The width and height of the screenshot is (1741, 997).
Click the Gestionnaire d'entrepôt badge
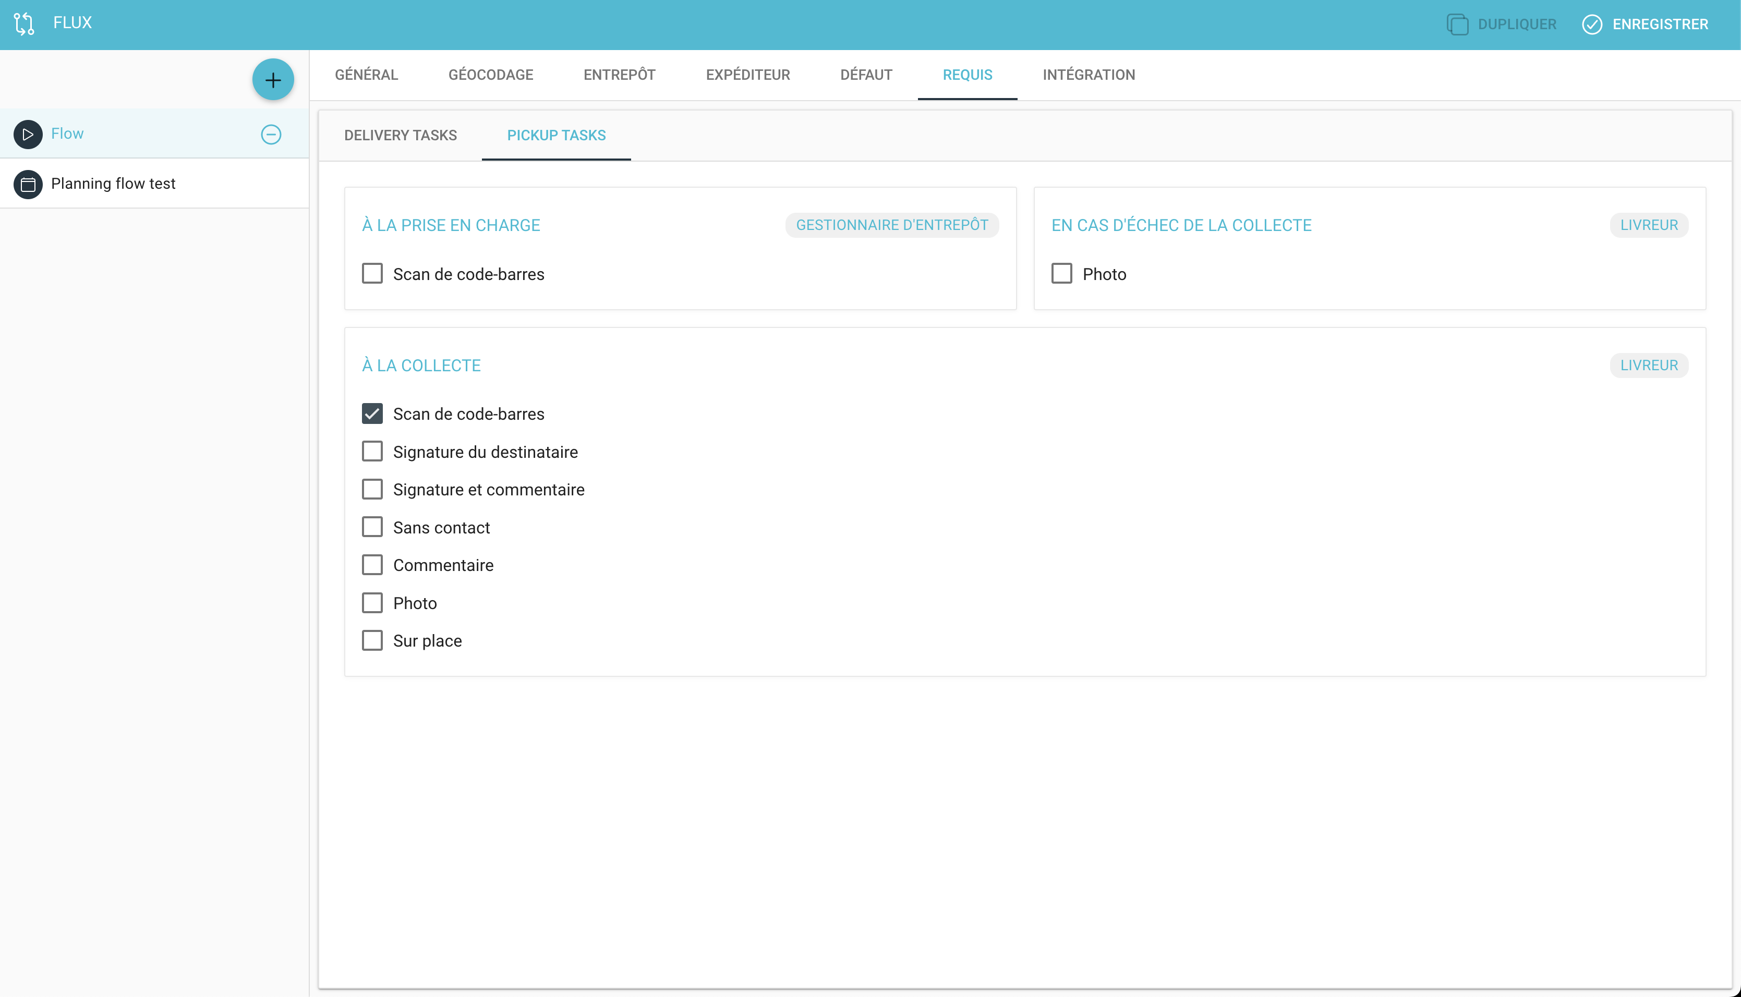(x=892, y=225)
